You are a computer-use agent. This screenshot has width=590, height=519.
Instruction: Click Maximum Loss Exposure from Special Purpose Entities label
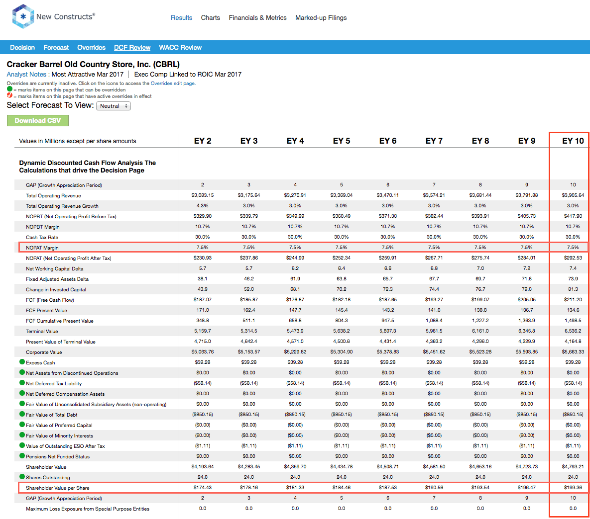pos(88,509)
